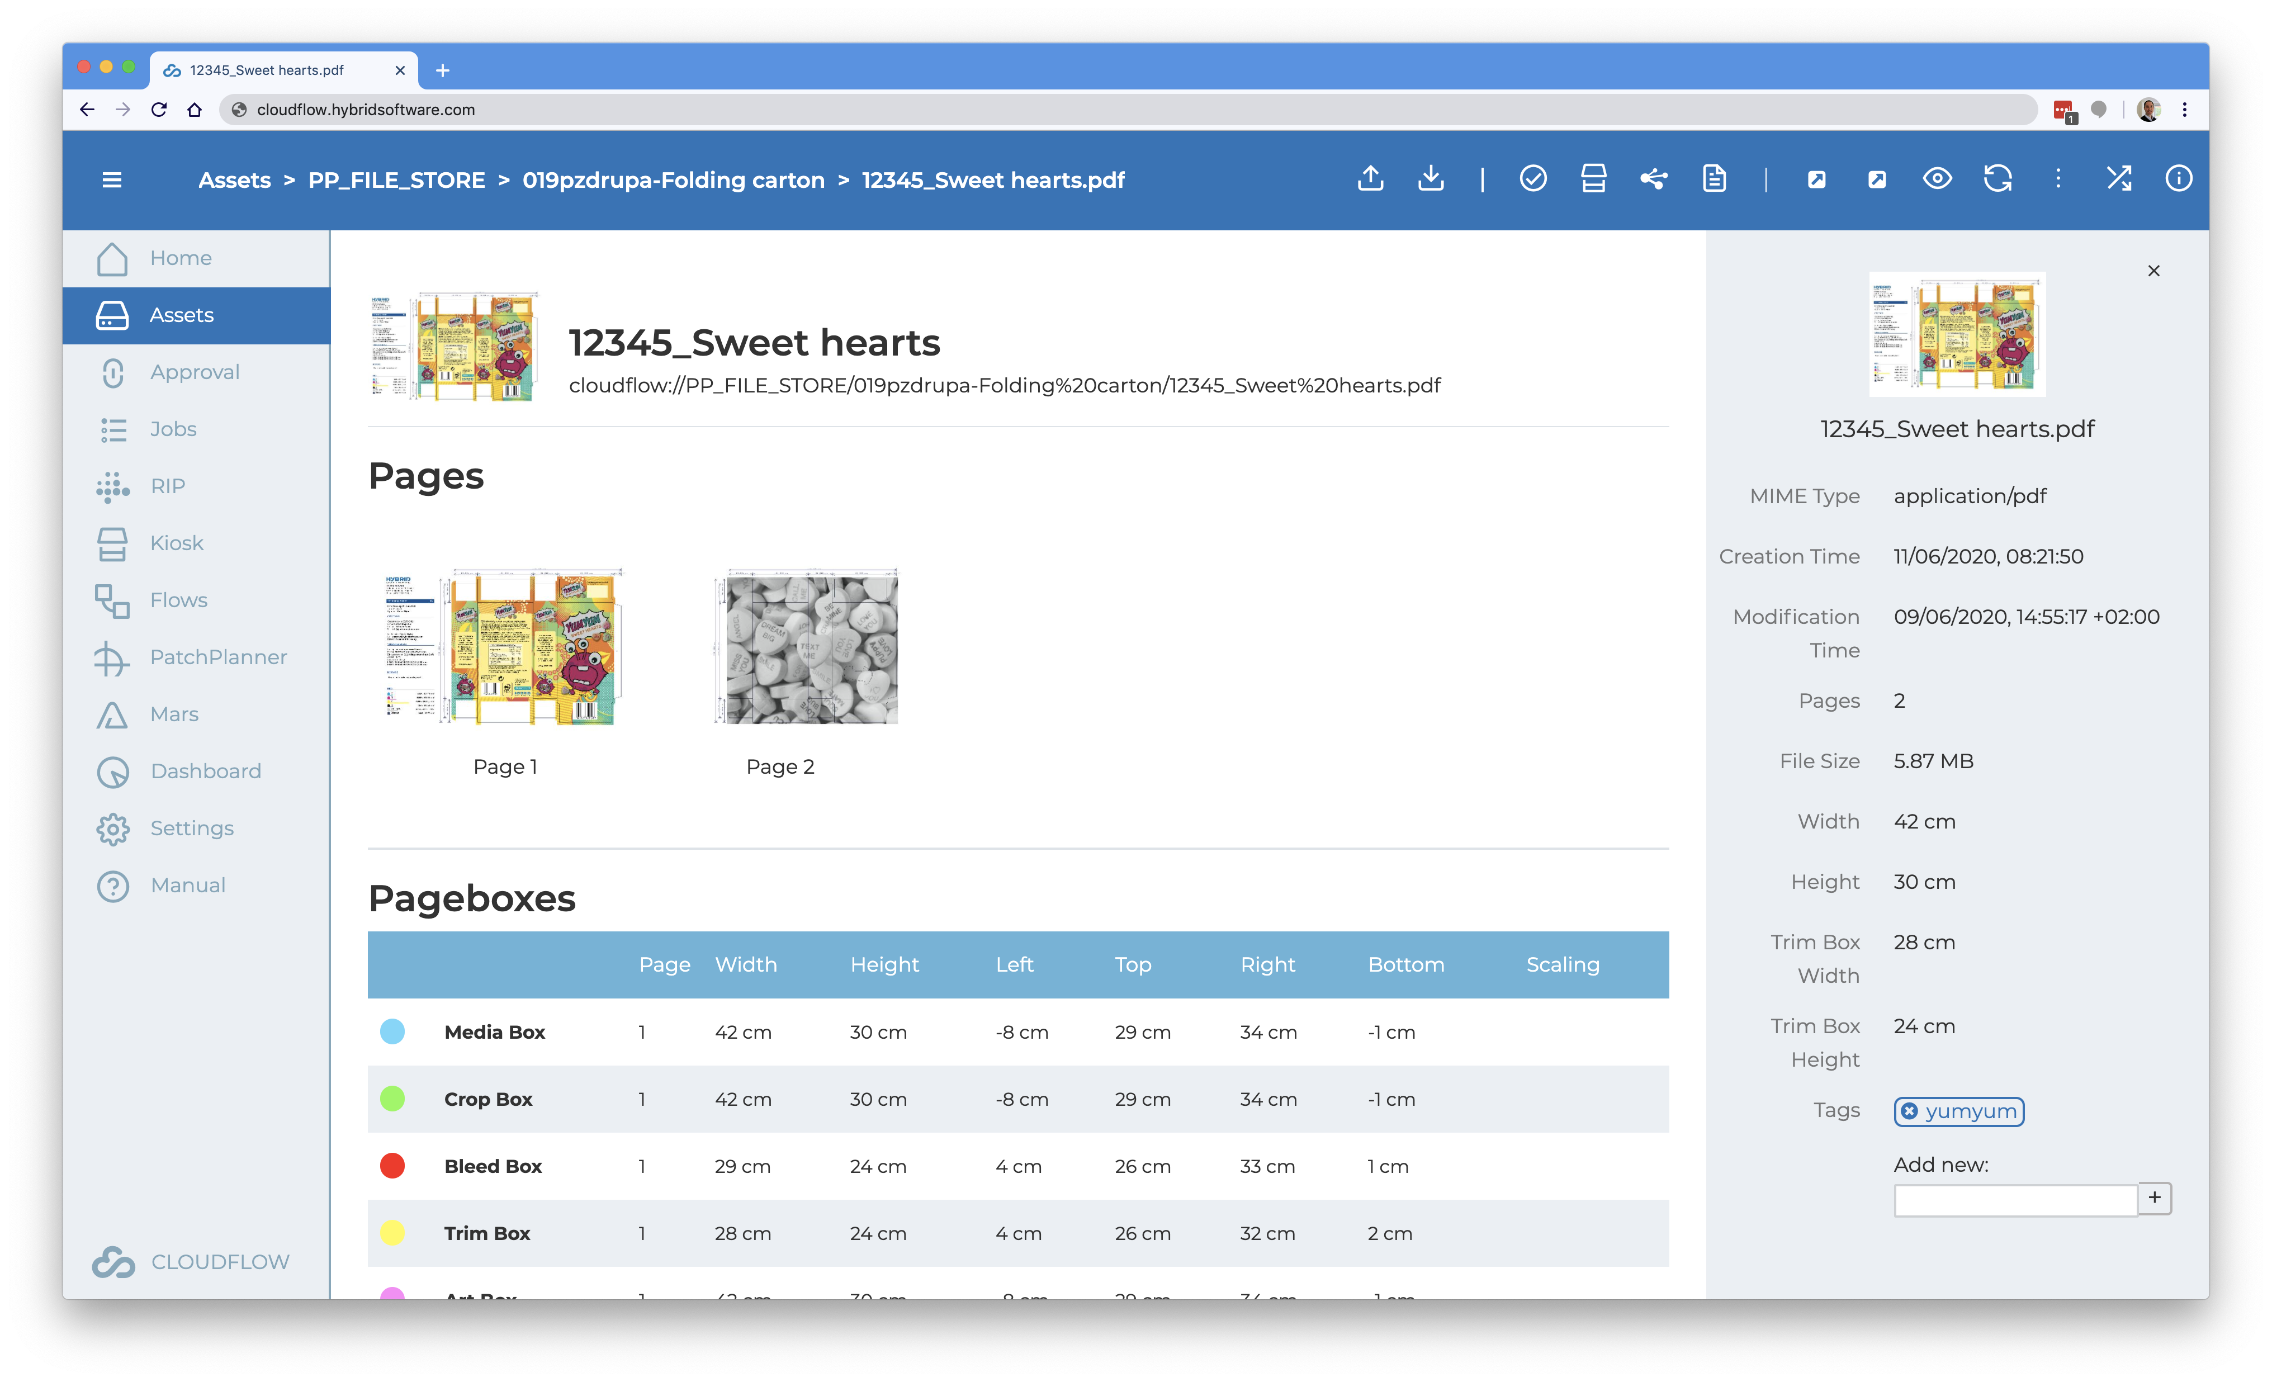Open the three-dot more options menu

(2058, 179)
